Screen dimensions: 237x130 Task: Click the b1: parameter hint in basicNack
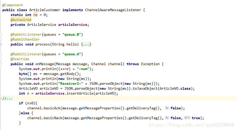pyautogui.click(x=187, y=118)
